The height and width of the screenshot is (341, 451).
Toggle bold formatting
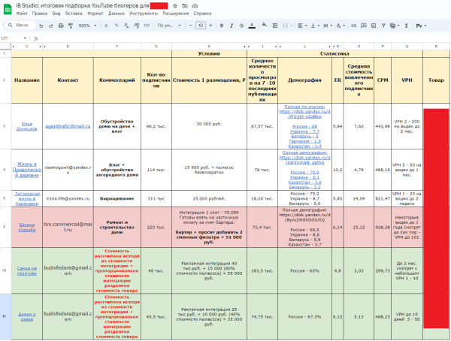pyautogui.click(x=221, y=26)
